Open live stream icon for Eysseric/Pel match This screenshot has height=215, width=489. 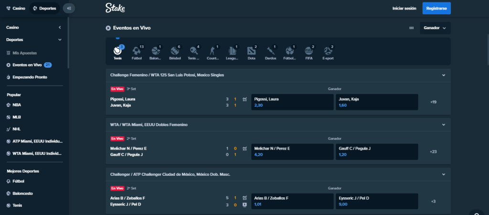(245, 204)
